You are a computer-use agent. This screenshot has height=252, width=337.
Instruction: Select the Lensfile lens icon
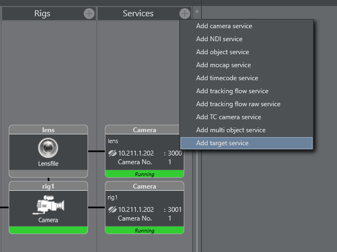tap(48, 148)
